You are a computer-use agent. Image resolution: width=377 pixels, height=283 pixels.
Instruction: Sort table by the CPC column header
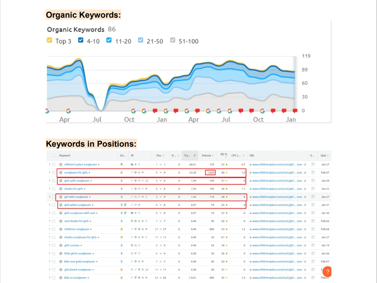click(238, 155)
